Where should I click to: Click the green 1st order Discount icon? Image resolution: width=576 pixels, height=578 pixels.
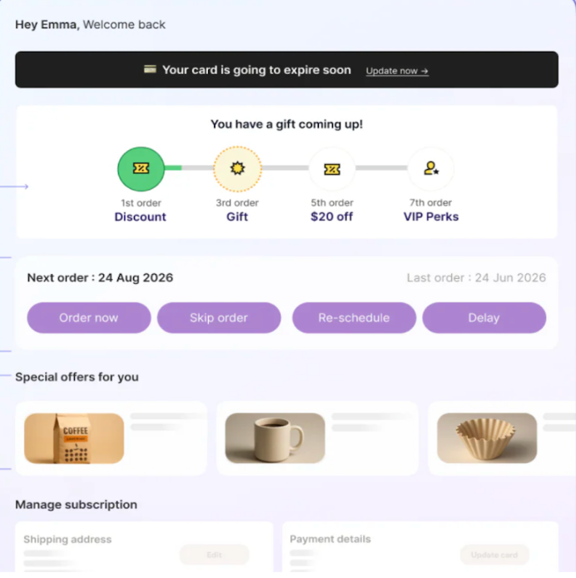[141, 169]
